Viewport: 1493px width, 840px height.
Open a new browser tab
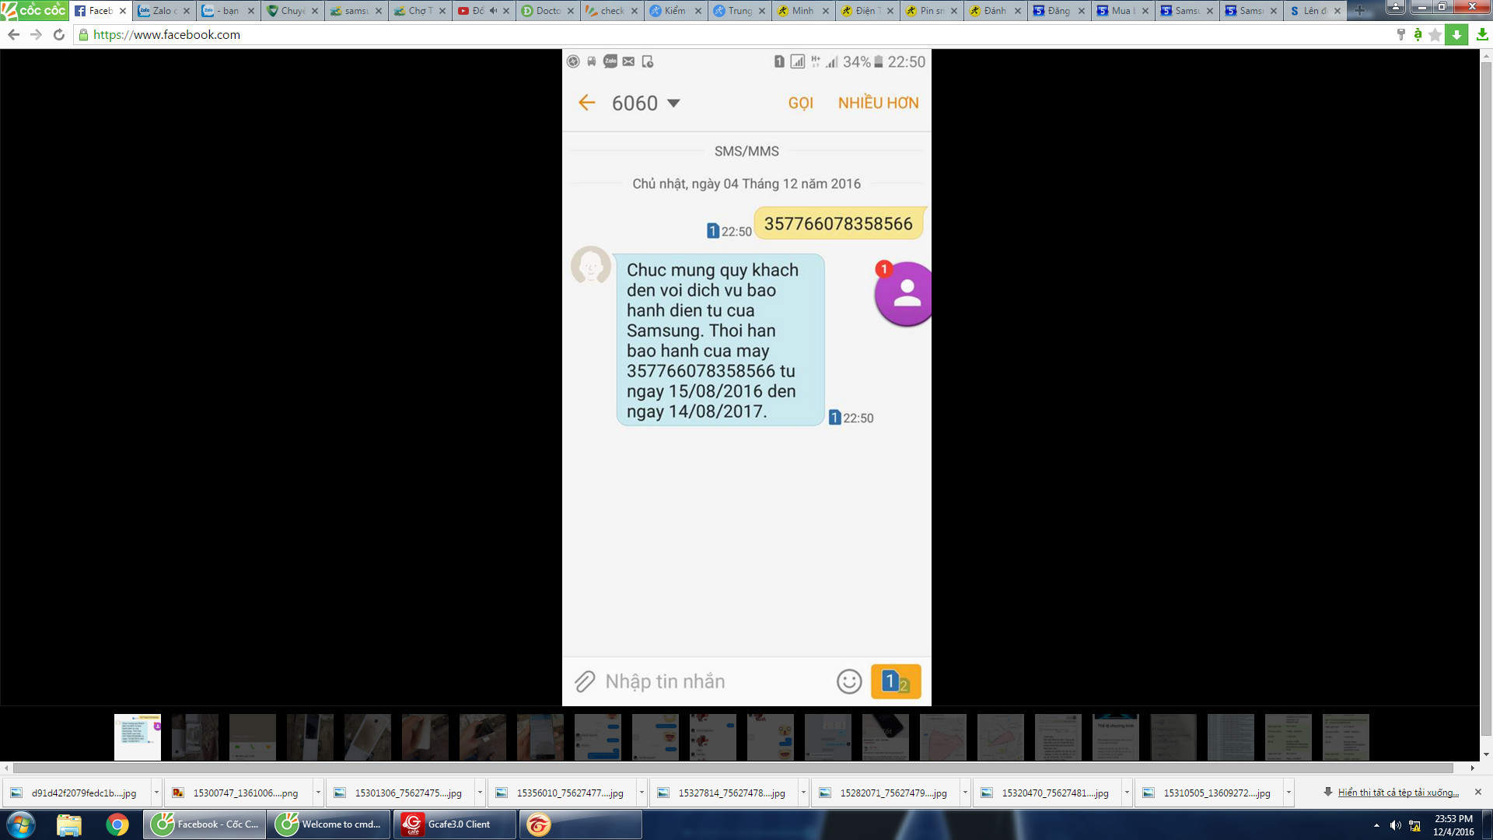(1358, 11)
